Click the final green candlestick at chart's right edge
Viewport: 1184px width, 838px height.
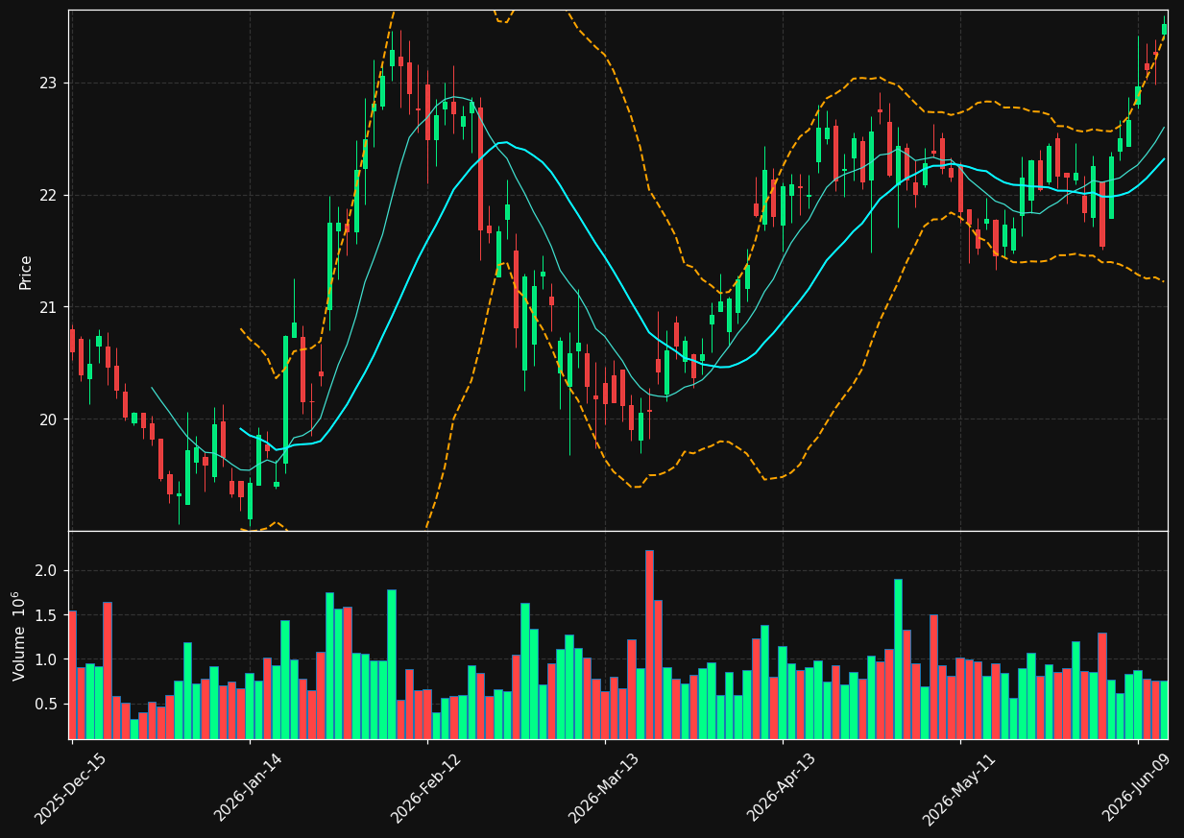[x=1165, y=29]
